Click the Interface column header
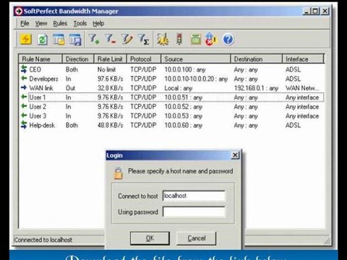The width and height of the screenshot is (347, 260). click(303, 59)
